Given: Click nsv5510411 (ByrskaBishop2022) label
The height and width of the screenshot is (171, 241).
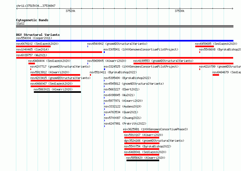Looking at the screenshot, I should tap(113, 72).
